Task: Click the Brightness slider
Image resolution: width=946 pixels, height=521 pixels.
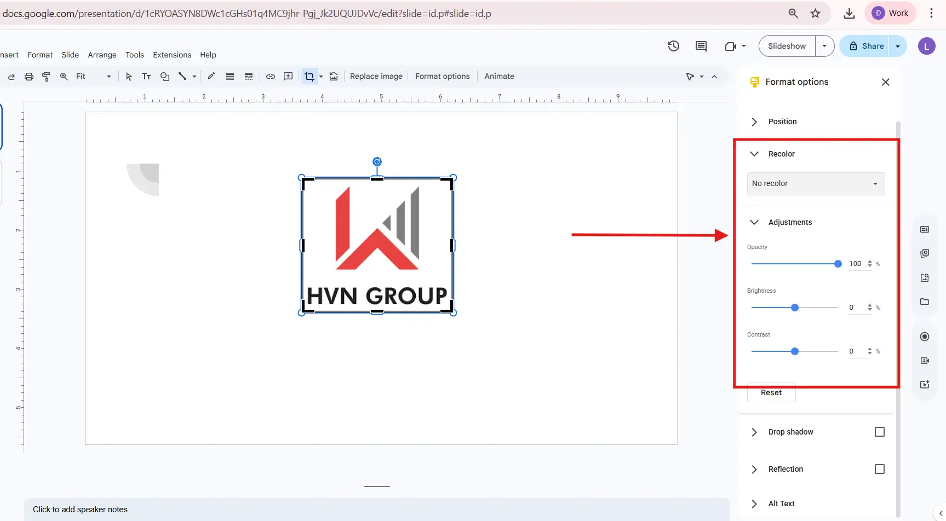Action: (794, 308)
